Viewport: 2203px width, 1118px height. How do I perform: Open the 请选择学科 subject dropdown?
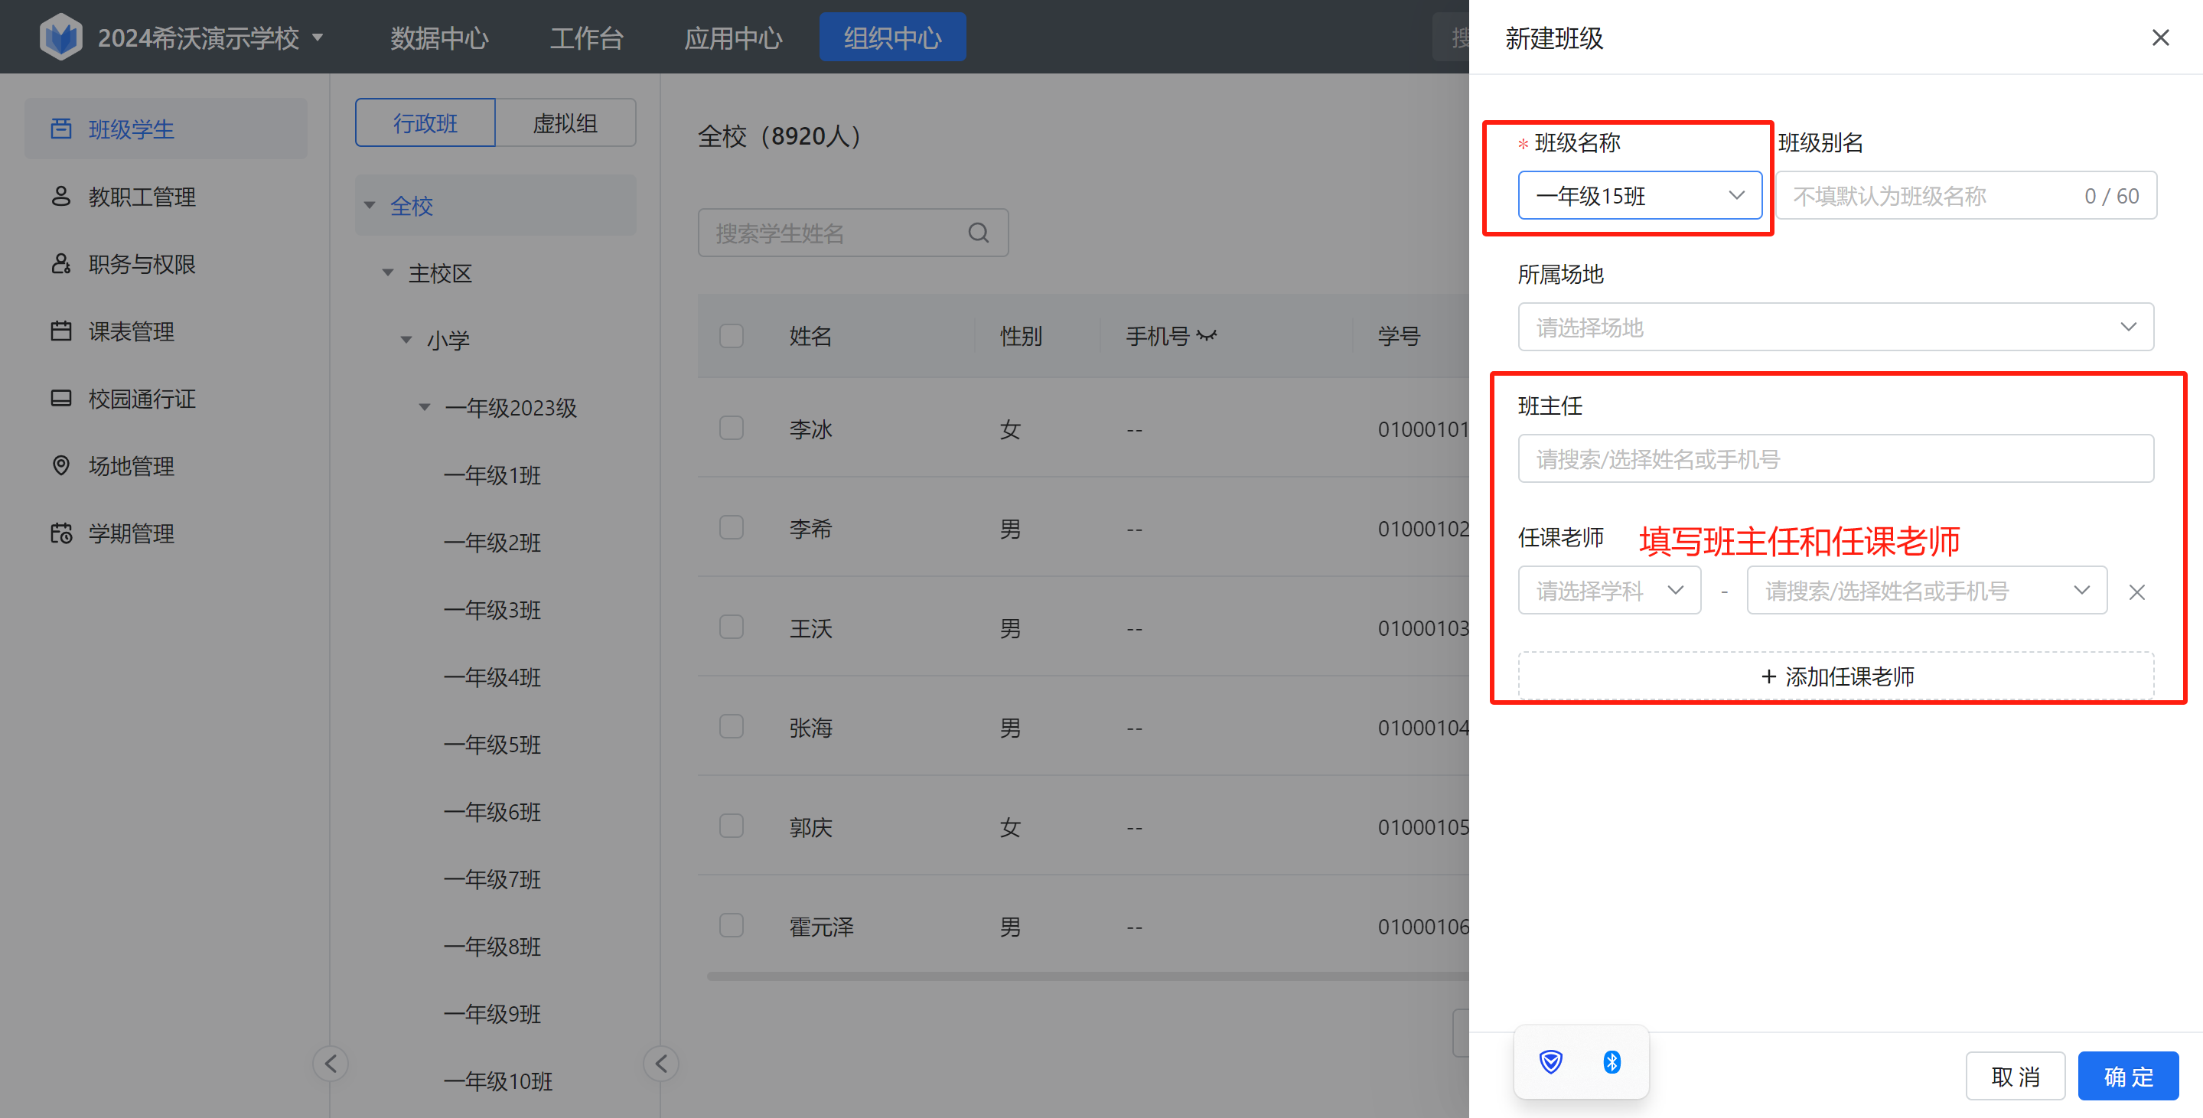(x=1609, y=590)
